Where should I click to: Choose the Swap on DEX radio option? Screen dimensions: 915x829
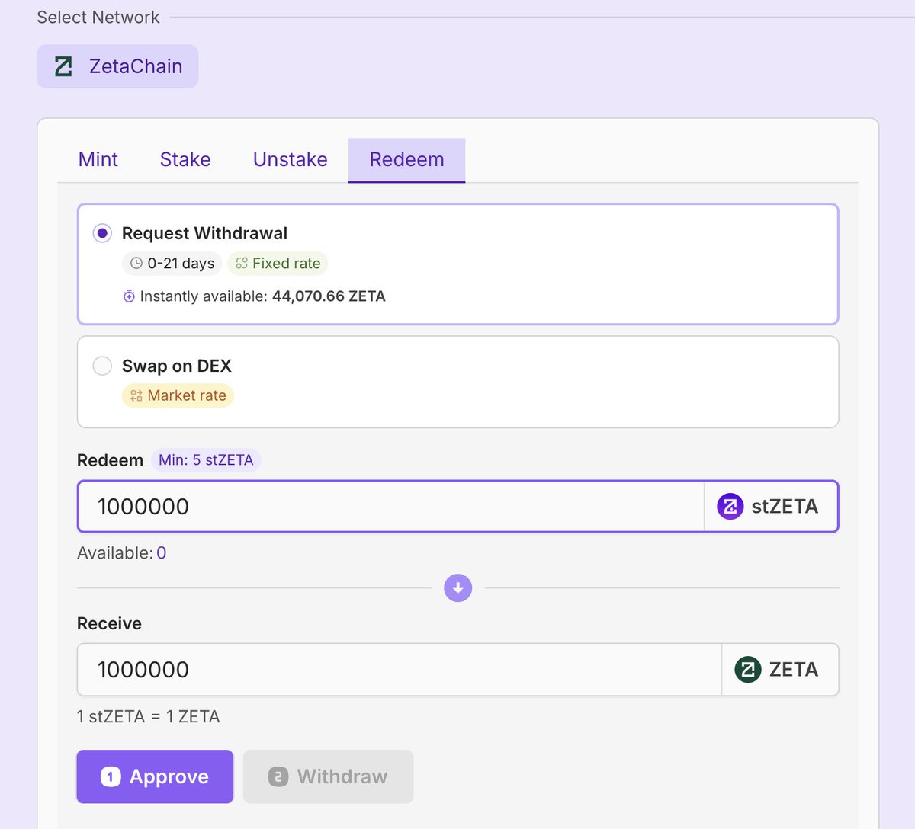point(102,366)
